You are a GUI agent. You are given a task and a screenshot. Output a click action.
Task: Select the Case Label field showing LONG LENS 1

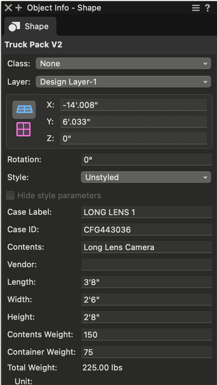tap(146, 212)
